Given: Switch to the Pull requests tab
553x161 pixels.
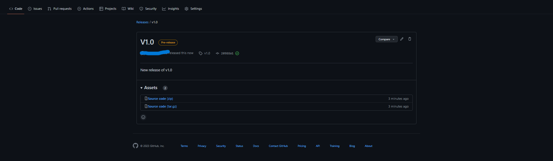Looking at the screenshot, I should (x=60, y=9).
